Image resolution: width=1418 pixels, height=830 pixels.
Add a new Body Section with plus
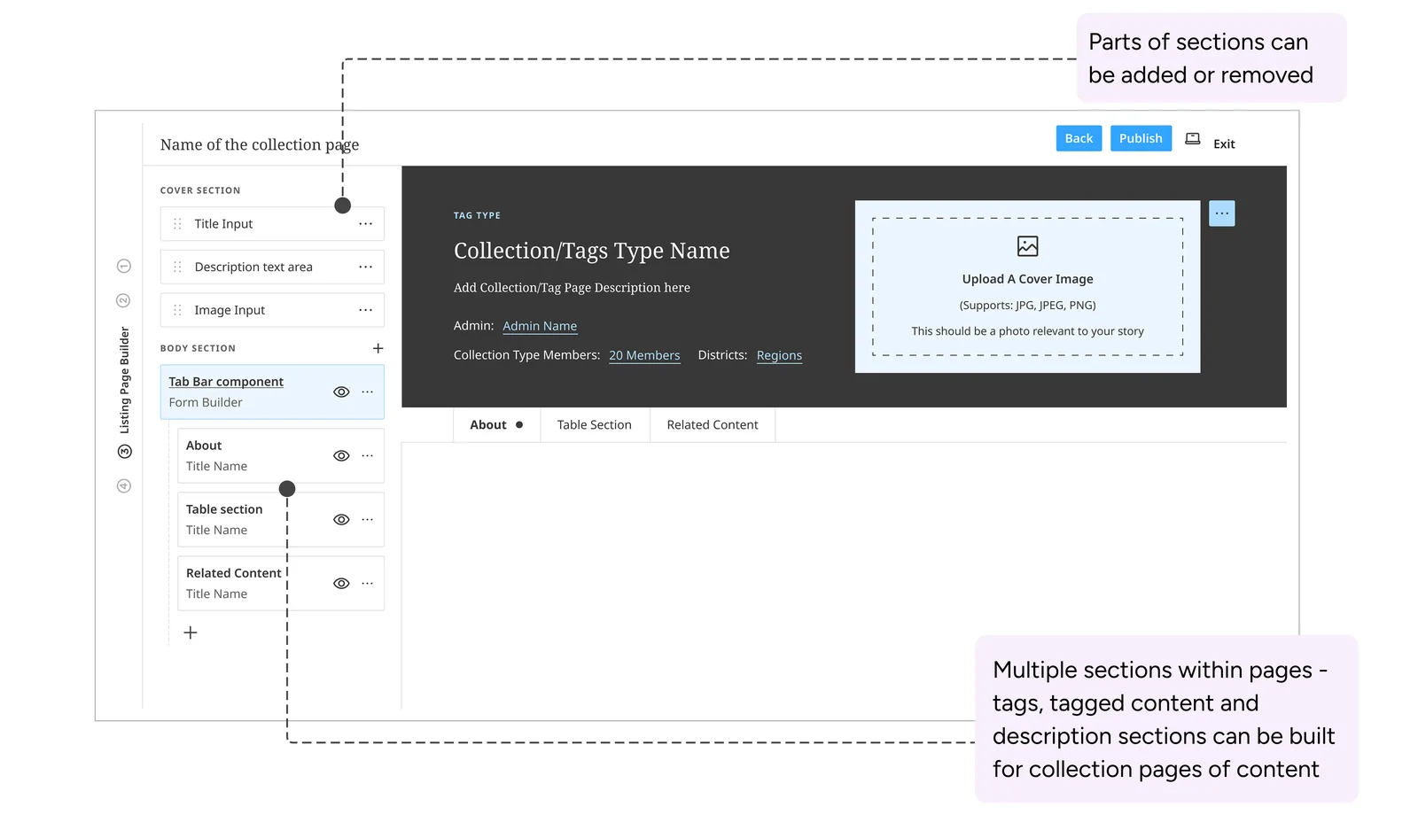[378, 348]
